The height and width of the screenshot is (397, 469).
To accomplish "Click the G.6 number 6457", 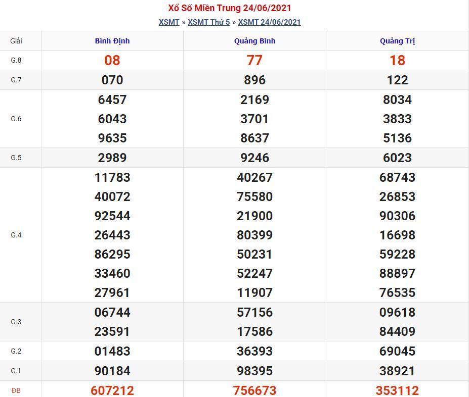I will click(112, 100).
